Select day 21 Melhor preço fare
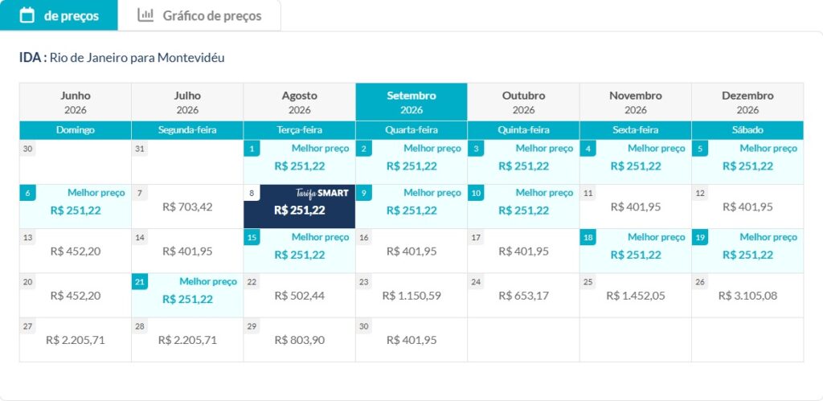Viewport: 823px width, 401px height. coord(187,296)
